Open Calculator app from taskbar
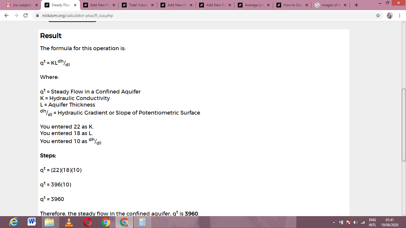 (143, 222)
